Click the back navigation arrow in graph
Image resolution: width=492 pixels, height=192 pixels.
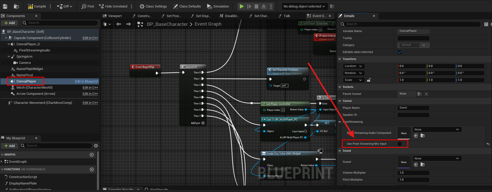[119, 24]
